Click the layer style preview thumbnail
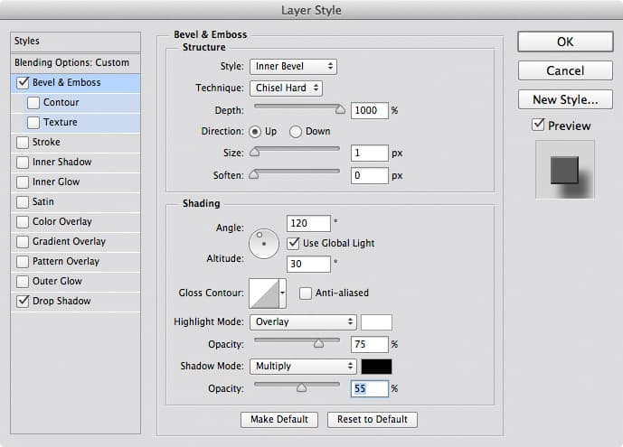 (x=564, y=170)
